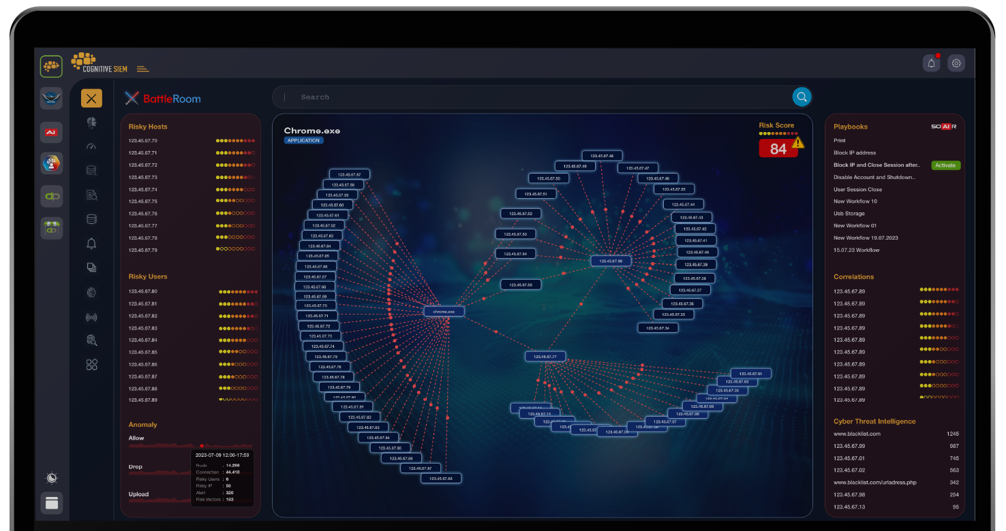The height and width of the screenshot is (531, 1006).
Task: Click the log inspection document icon in the sidebar
Action: click(92, 195)
